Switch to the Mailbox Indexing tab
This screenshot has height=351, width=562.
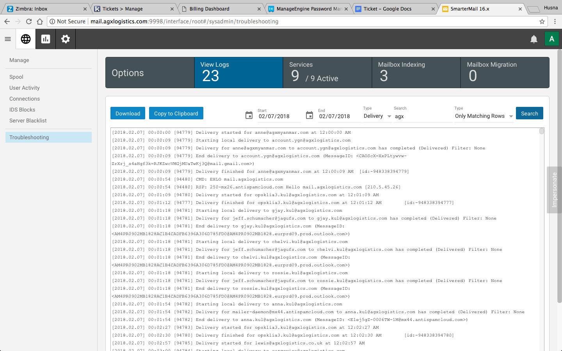[416, 73]
